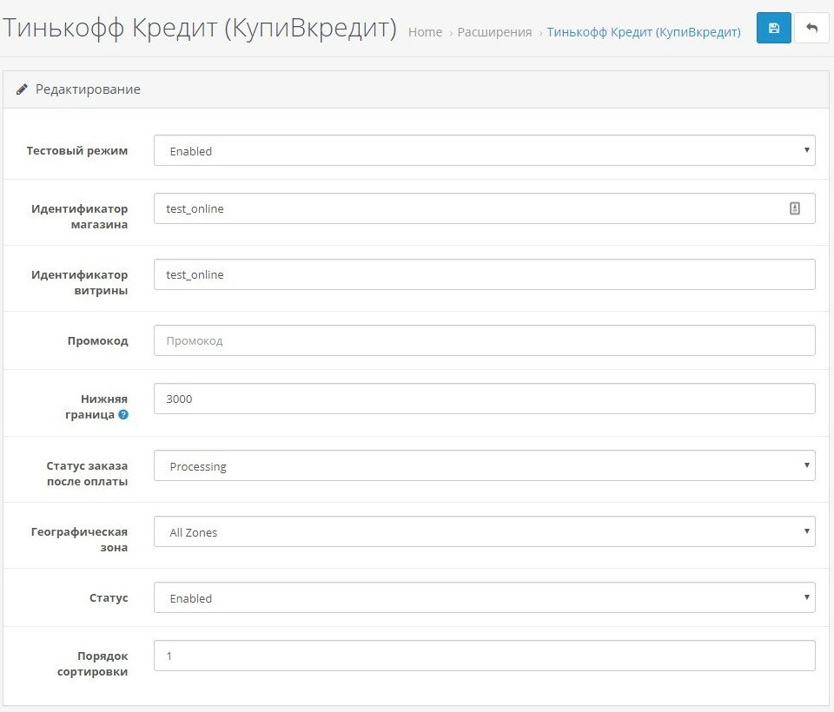The image size is (834, 712).
Task: Click the contact card icon in Идентификатор магазина field
Action: [795, 208]
